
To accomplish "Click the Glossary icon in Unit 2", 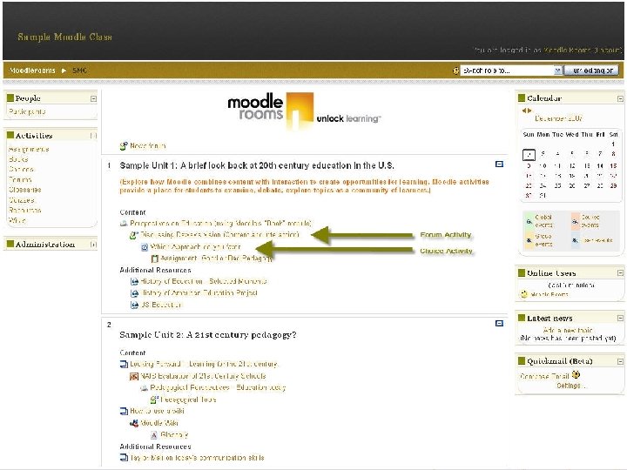I will pyautogui.click(x=154, y=435).
